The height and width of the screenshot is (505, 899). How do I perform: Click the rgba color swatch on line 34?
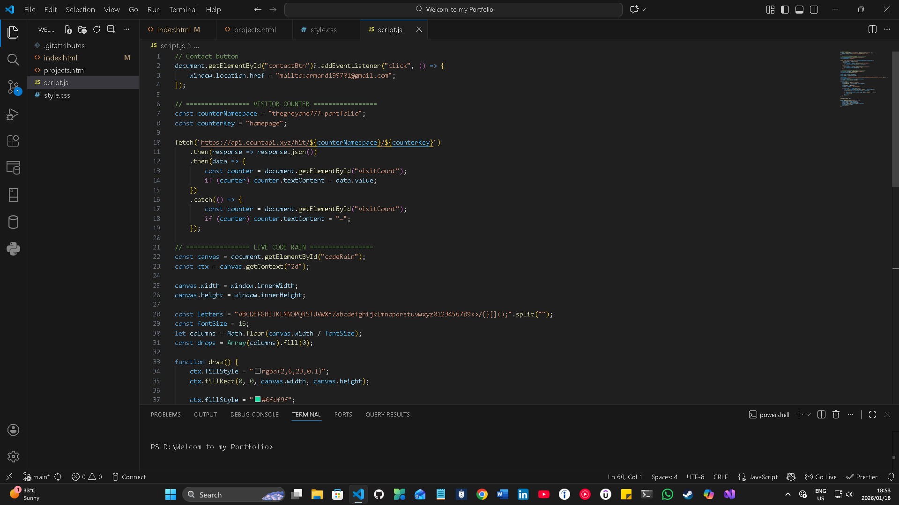click(258, 371)
